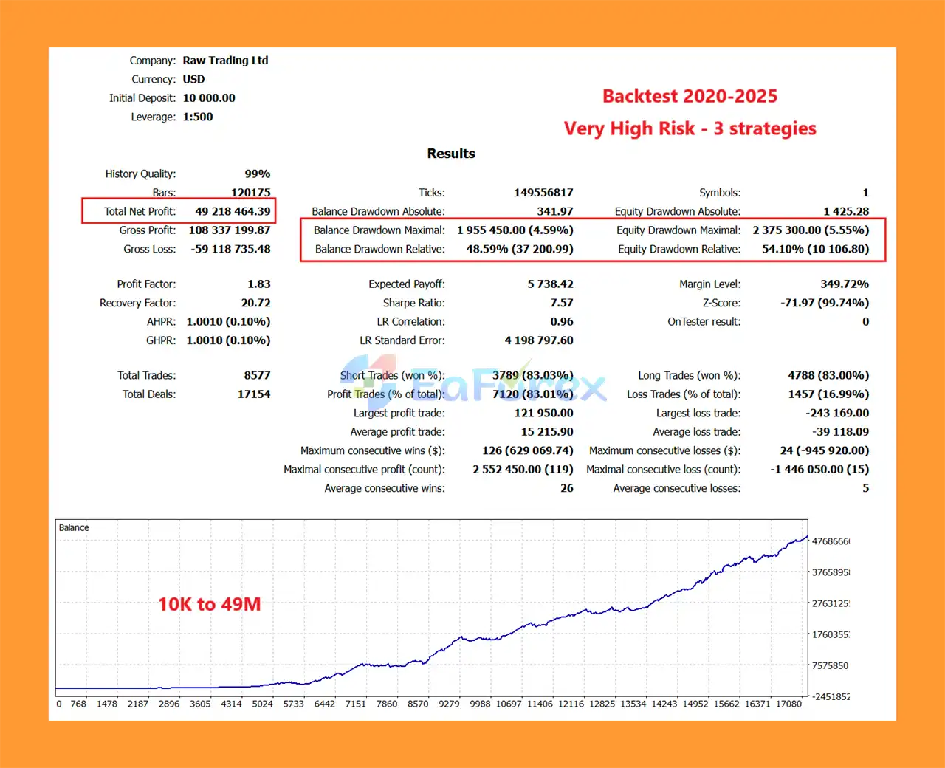Click the Total Trades value 8577
945x768 pixels.
pos(257,375)
